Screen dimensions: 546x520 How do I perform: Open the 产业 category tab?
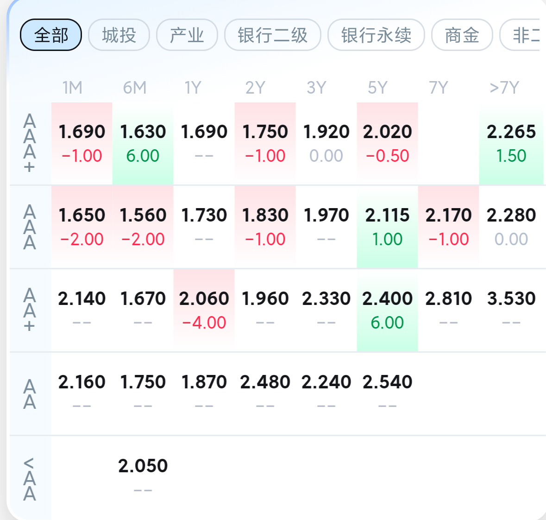187,35
